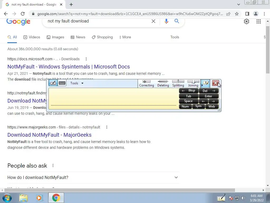The width and height of the screenshot is (270, 203).
Task: Click the vertical page scrollbar thumb
Action: coord(268,50)
